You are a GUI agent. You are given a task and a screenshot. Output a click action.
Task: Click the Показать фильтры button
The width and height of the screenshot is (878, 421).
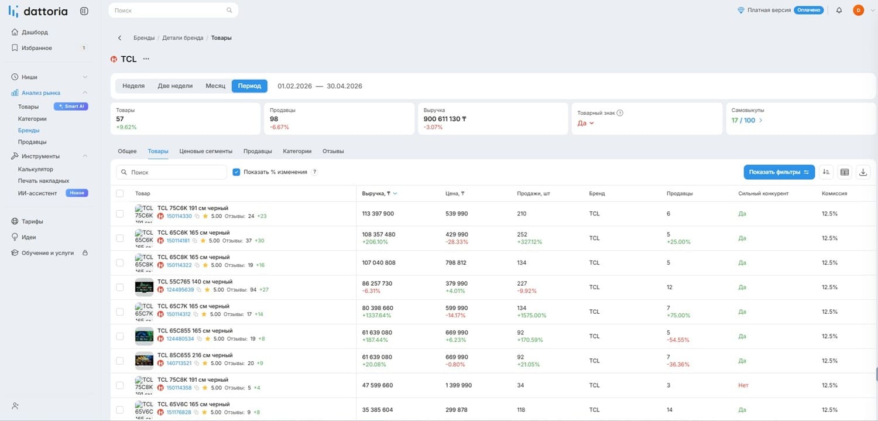(779, 172)
